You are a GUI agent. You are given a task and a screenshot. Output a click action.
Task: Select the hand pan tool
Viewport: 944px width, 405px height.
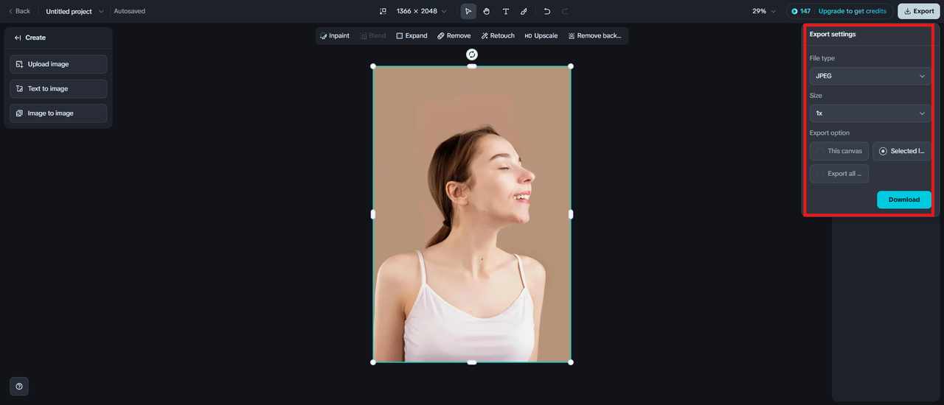point(487,11)
